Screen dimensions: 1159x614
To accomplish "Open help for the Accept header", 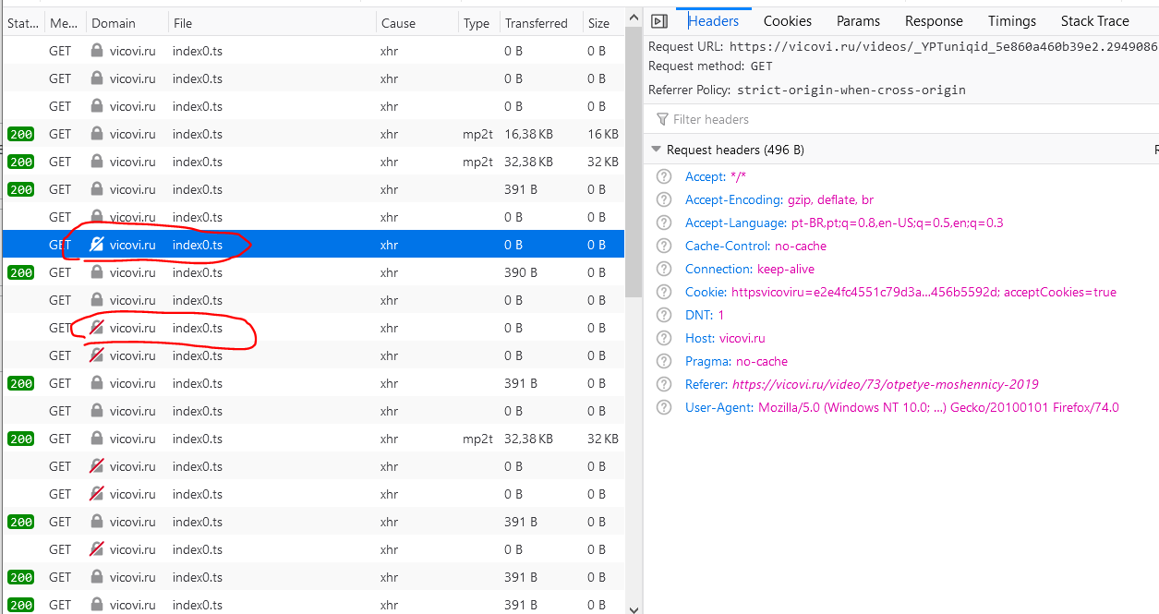I will tap(663, 176).
